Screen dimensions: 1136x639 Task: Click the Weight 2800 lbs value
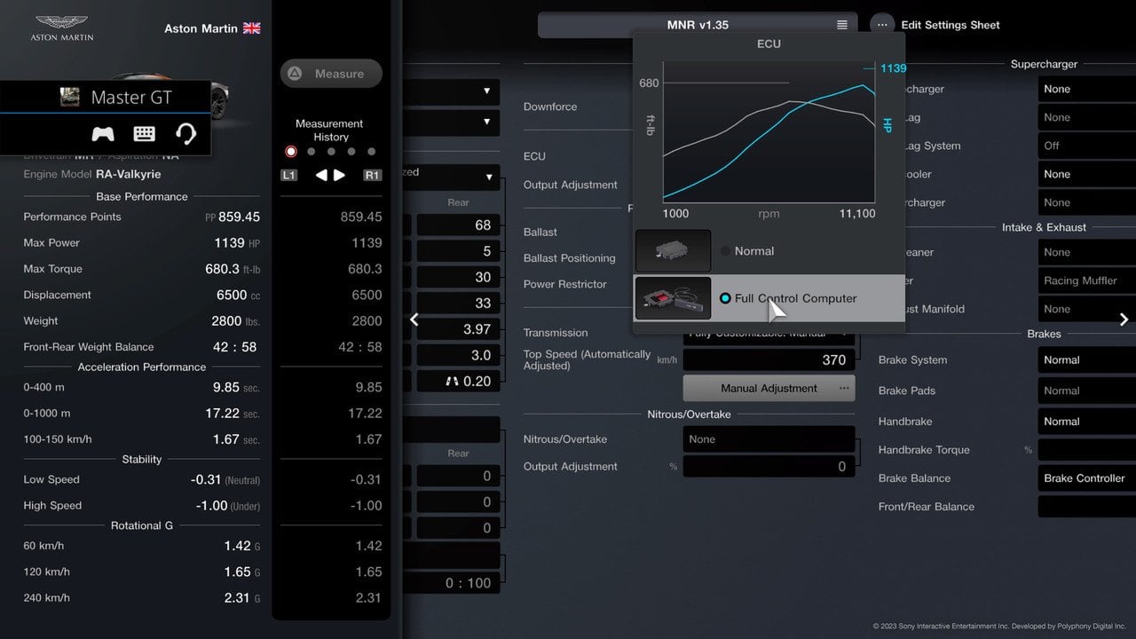(x=236, y=321)
